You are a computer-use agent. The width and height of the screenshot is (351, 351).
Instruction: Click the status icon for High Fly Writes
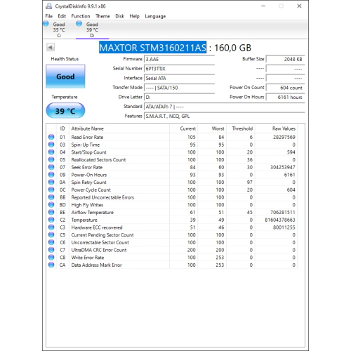click(x=51, y=205)
